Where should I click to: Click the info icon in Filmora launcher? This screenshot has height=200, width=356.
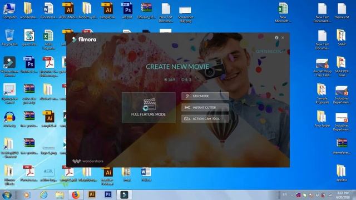pos(276,38)
